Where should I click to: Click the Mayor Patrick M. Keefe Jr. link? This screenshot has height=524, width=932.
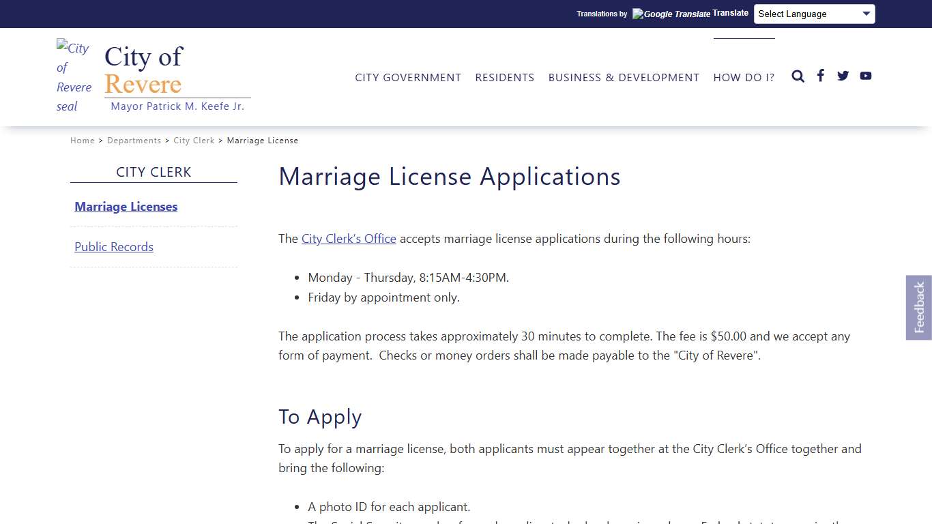[x=177, y=106]
